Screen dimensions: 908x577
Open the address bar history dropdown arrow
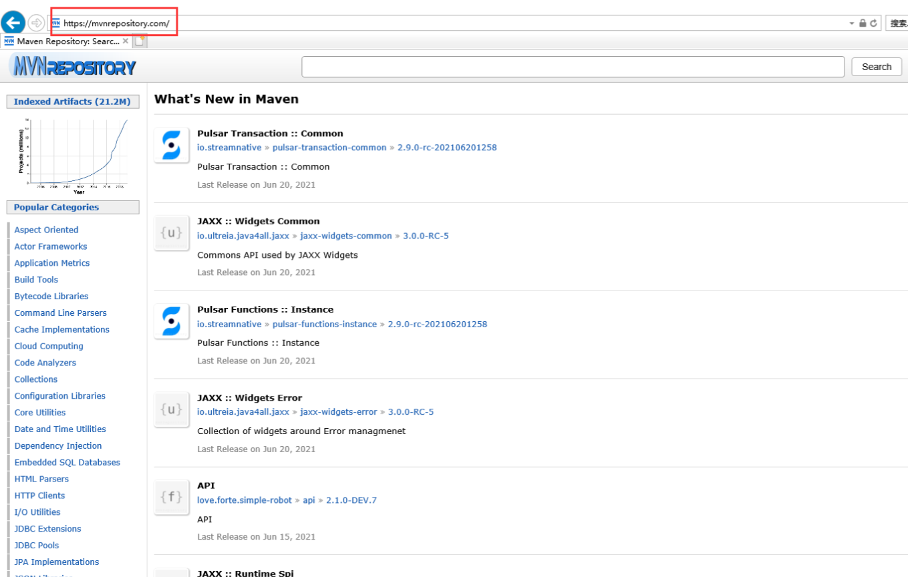coord(852,23)
